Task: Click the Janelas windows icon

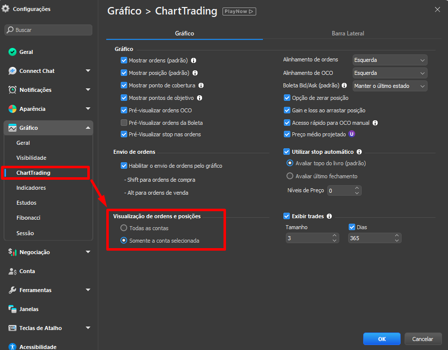Action: pos(12,309)
